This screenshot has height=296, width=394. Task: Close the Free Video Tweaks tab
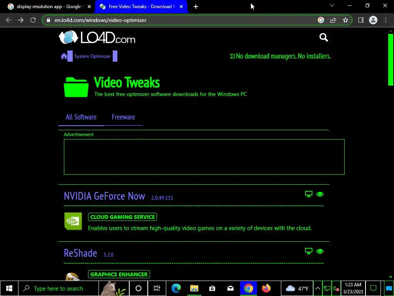tap(181, 7)
